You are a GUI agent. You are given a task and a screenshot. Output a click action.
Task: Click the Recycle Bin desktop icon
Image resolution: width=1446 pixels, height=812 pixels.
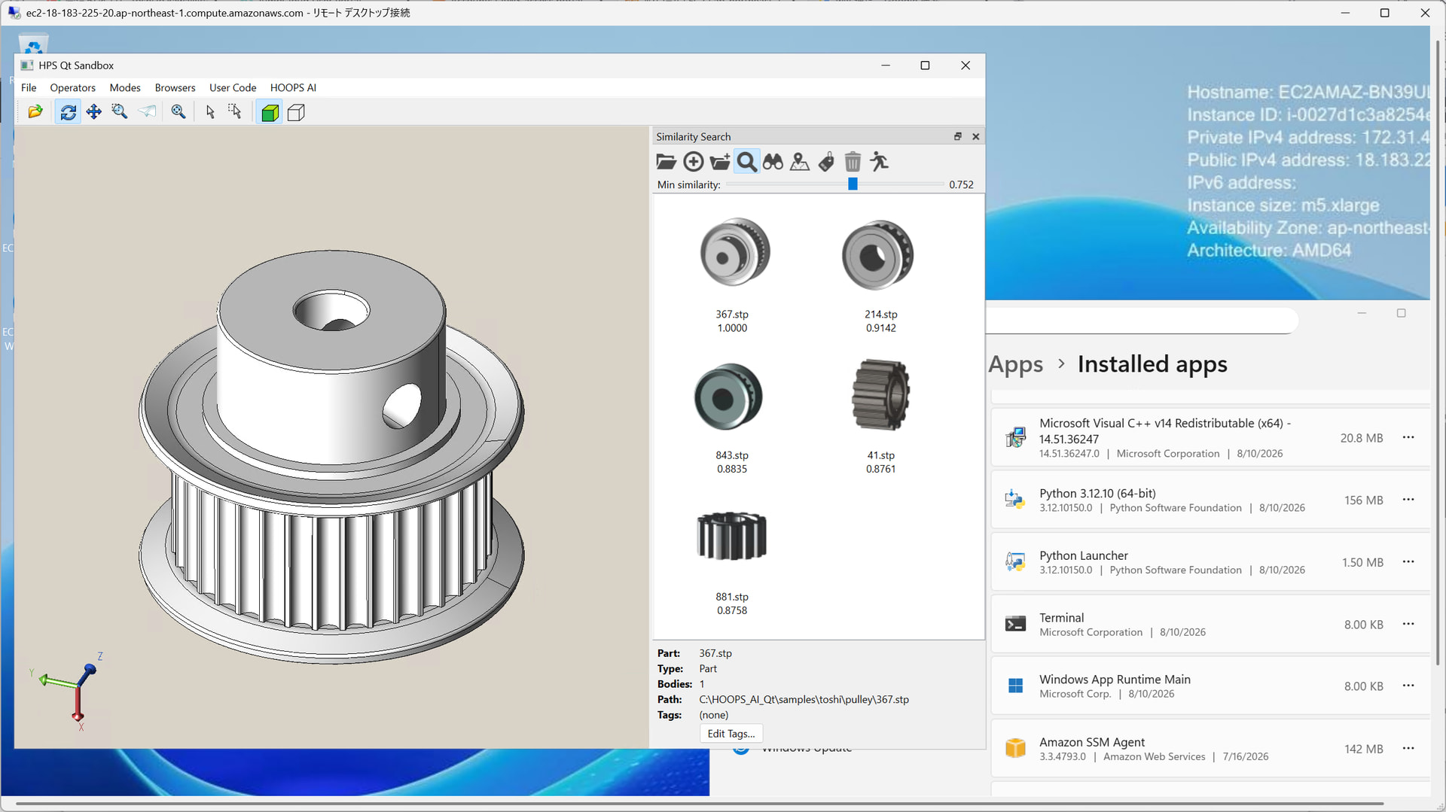(x=33, y=44)
